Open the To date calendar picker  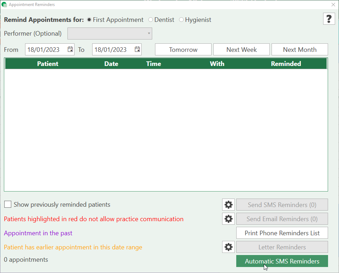click(137, 49)
